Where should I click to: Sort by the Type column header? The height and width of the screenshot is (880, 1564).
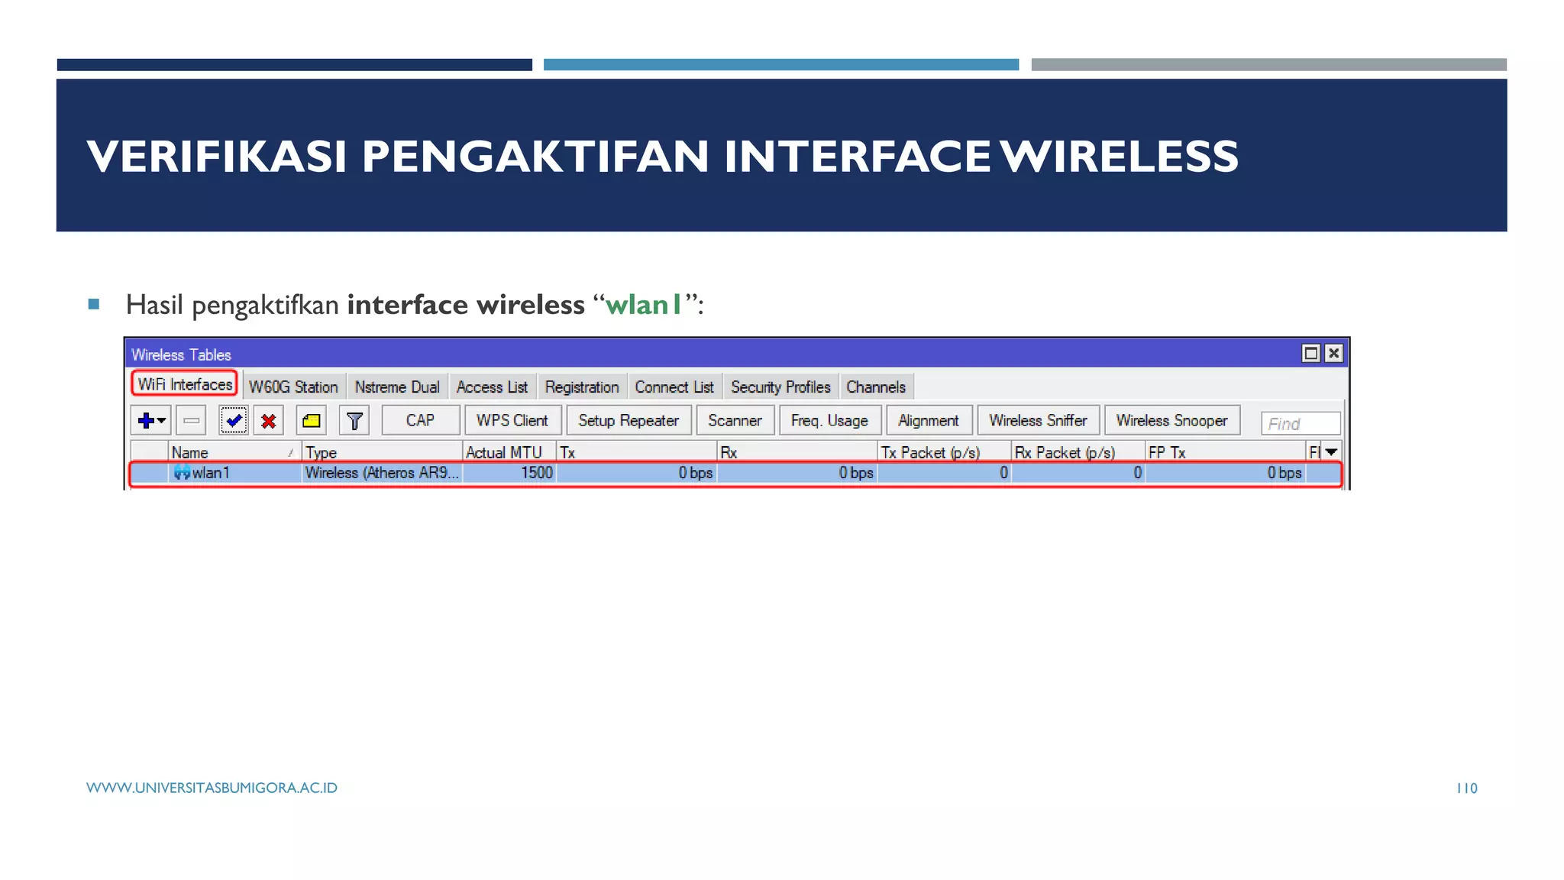(382, 452)
